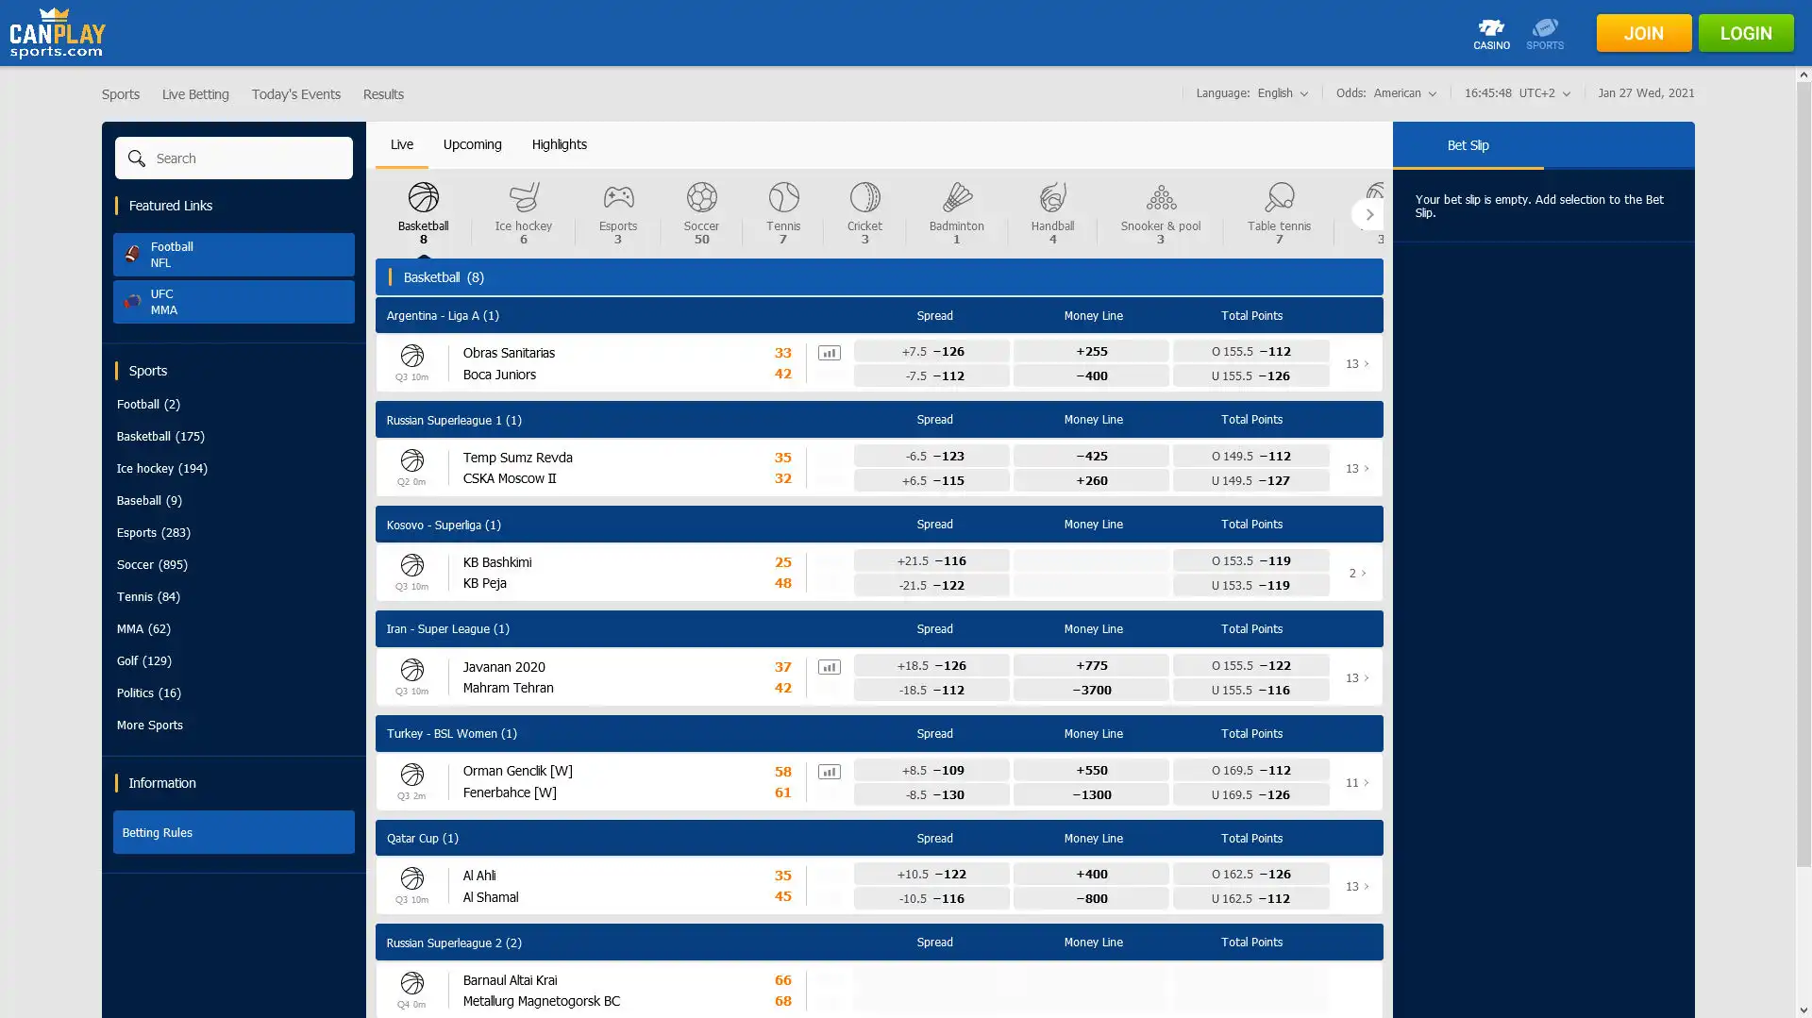
Task: Click the JOIN button
Action: coord(1643,33)
